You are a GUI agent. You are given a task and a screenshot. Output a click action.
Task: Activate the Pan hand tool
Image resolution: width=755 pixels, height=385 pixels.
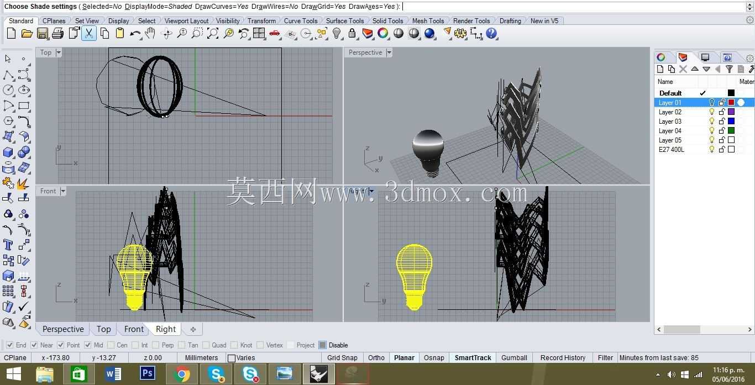(150, 34)
